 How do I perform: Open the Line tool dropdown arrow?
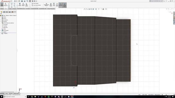[x=10, y=4]
